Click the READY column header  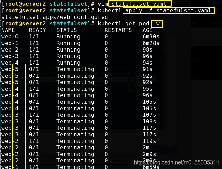tap(38, 30)
